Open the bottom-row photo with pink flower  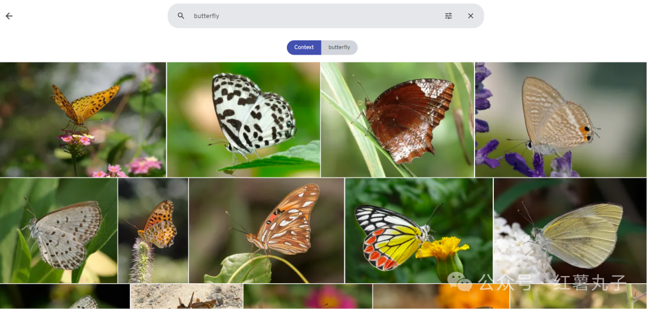[308, 296]
